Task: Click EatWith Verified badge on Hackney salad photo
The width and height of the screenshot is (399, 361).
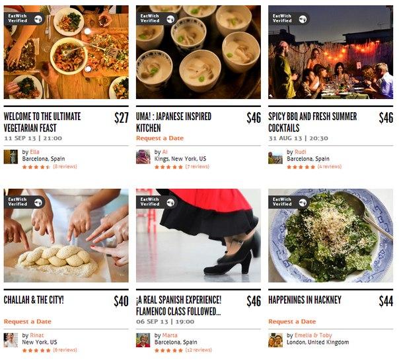Action: point(289,202)
